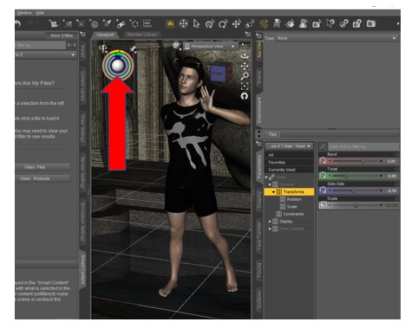The height and width of the screenshot is (335, 418).
Task: Select the arrow cursor Node Selection tool
Action: (197, 23)
